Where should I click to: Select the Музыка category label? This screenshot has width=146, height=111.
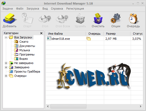pyautogui.click(x=25, y=50)
